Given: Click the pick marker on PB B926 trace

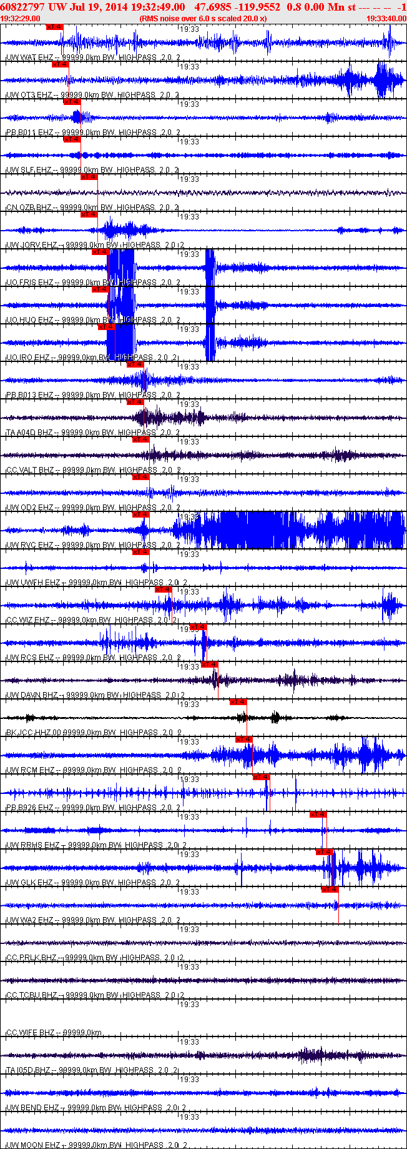Looking at the screenshot, I should coord(262,777).
